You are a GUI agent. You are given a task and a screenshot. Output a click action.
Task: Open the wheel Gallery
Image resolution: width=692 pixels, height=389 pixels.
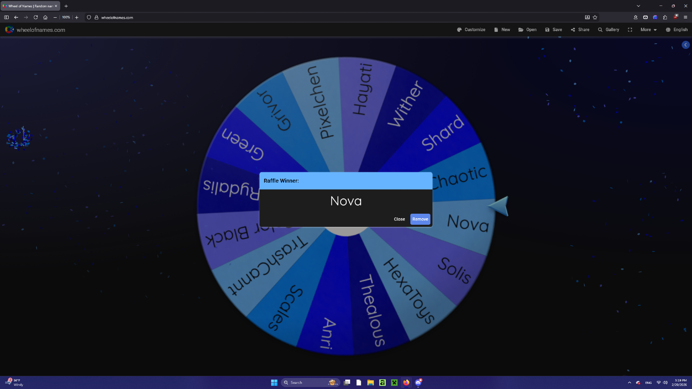tap(609, 30)
